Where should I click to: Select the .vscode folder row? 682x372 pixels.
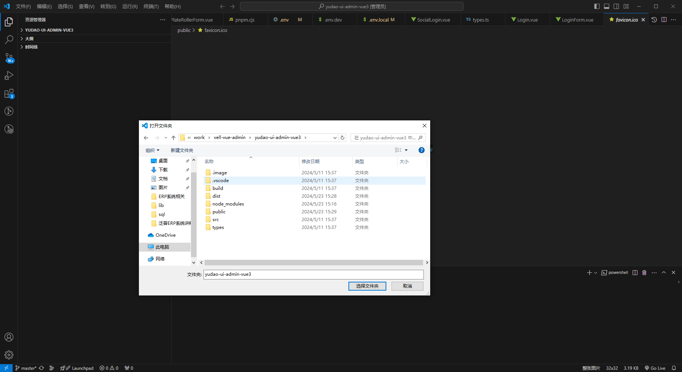point(315,181)
